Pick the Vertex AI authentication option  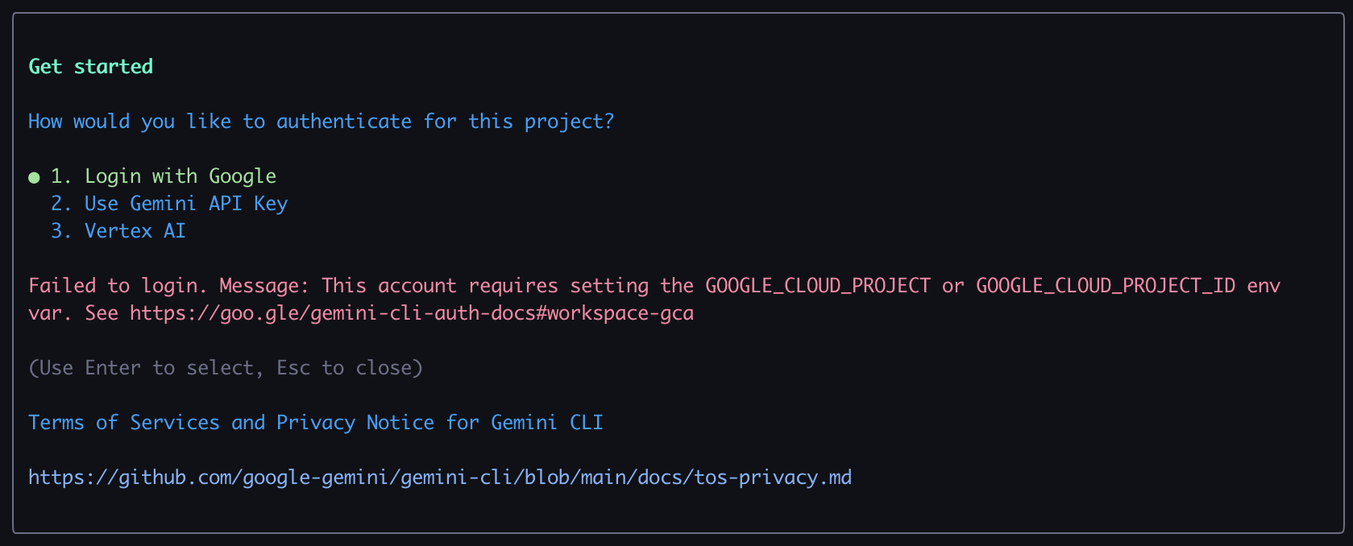pyautogui.click(x=118, y=231)
